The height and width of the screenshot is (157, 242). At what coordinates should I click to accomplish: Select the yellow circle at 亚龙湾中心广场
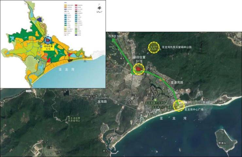pos(179,106)
